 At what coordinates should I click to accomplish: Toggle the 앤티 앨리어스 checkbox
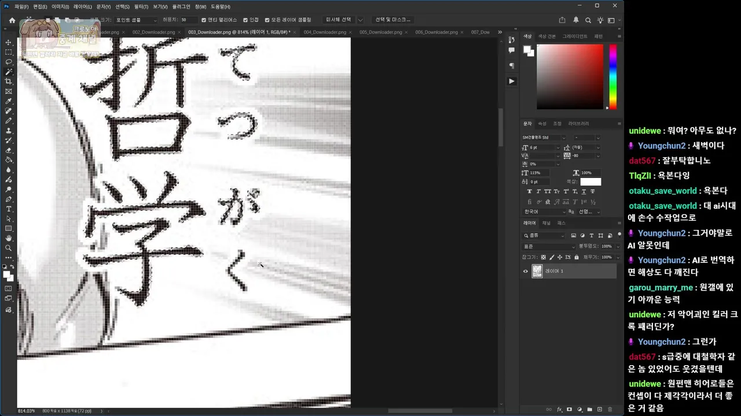(x=204, y=20)
